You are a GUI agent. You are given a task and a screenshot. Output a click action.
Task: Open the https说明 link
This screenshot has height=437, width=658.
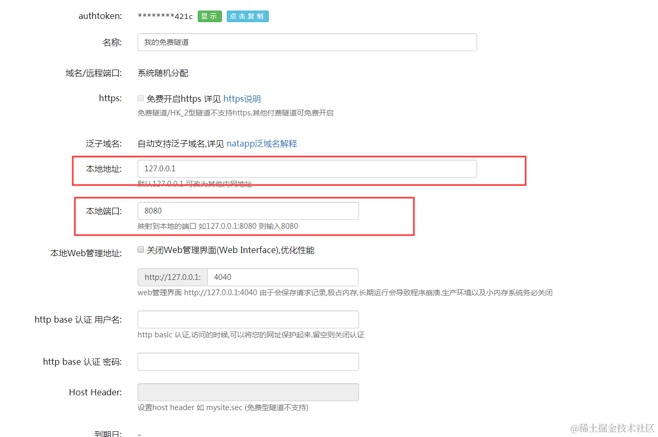pos(242,99)
